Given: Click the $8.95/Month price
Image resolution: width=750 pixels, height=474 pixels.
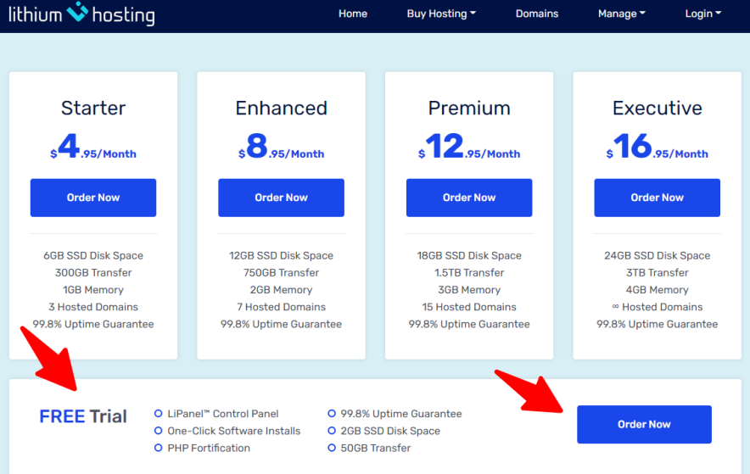Looking at the screenshot, I should pyautogui.click(x=282, y=146).
